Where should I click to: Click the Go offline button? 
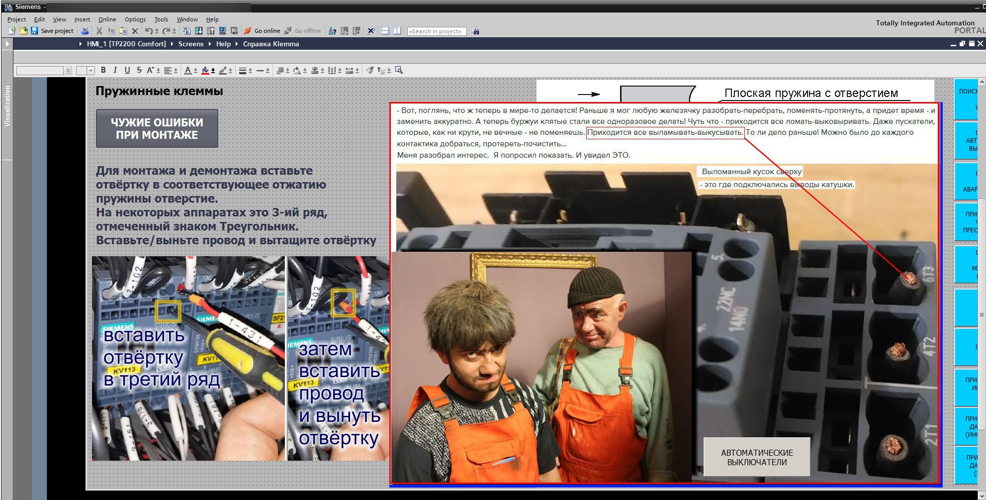[303, 31]
